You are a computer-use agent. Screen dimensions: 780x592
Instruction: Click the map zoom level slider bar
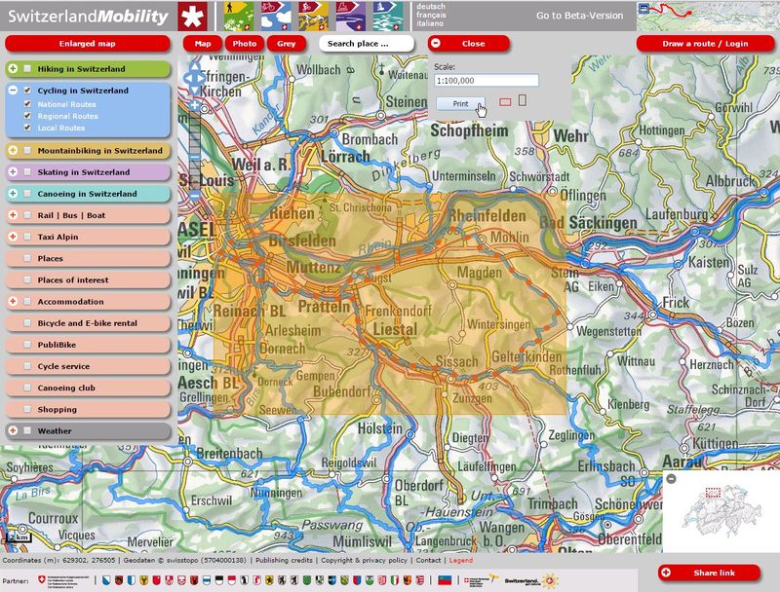(x=194, y=146)
